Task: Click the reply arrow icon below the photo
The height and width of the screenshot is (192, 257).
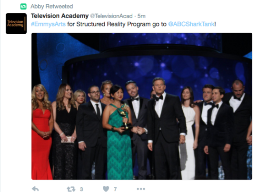Action: click(35, 189)
